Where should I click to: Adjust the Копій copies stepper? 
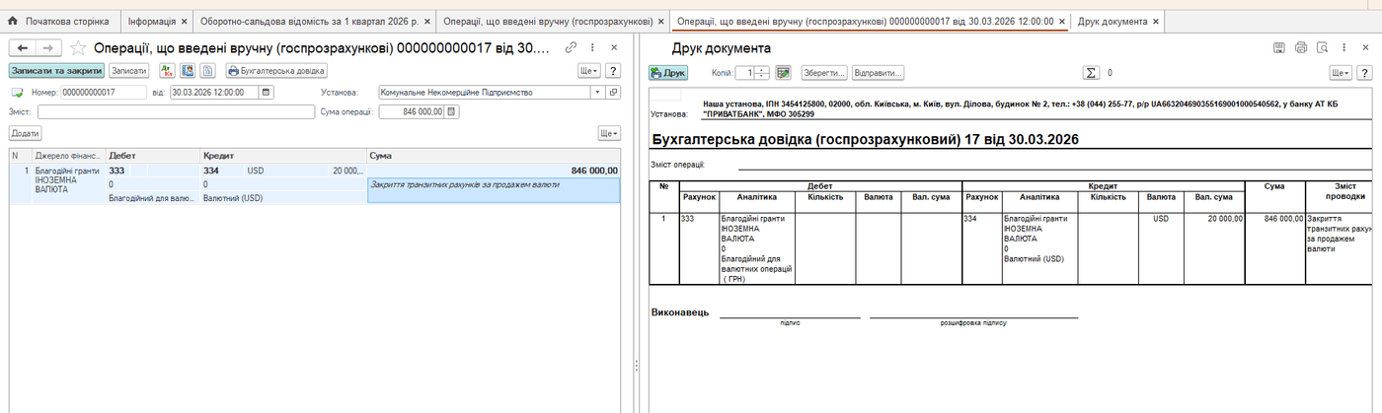coord(763,73)
